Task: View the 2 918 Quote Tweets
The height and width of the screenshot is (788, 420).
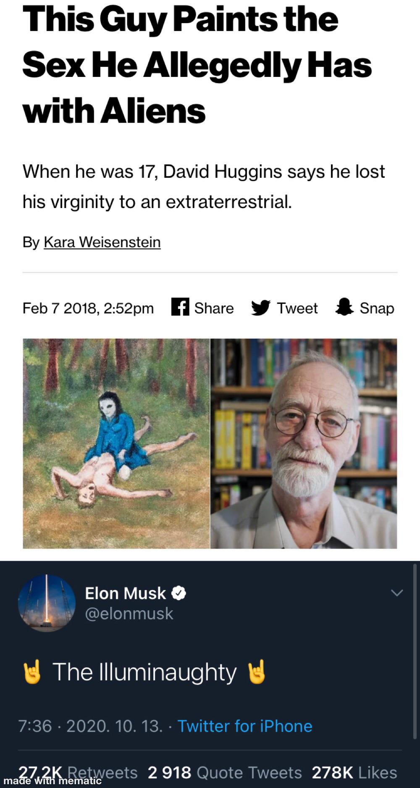Action: pos(225,772)
